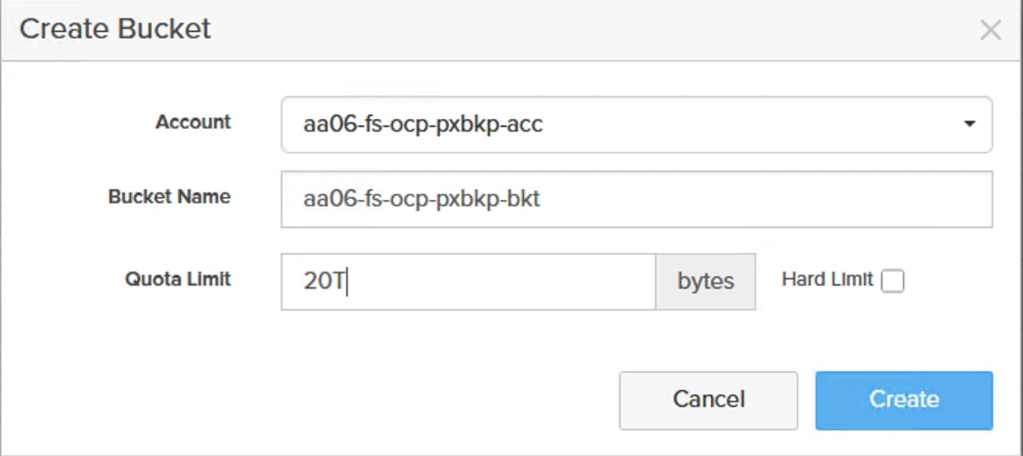Click the Quota Limit label
Screen dimensions: 1023x456
tap(178, 279)
